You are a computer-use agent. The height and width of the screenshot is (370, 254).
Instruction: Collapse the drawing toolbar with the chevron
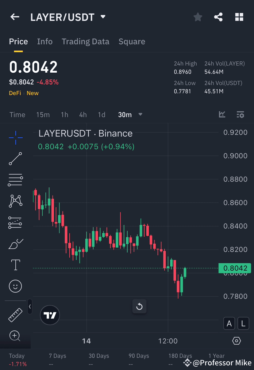pyautogui.click(x=29, y=307)
